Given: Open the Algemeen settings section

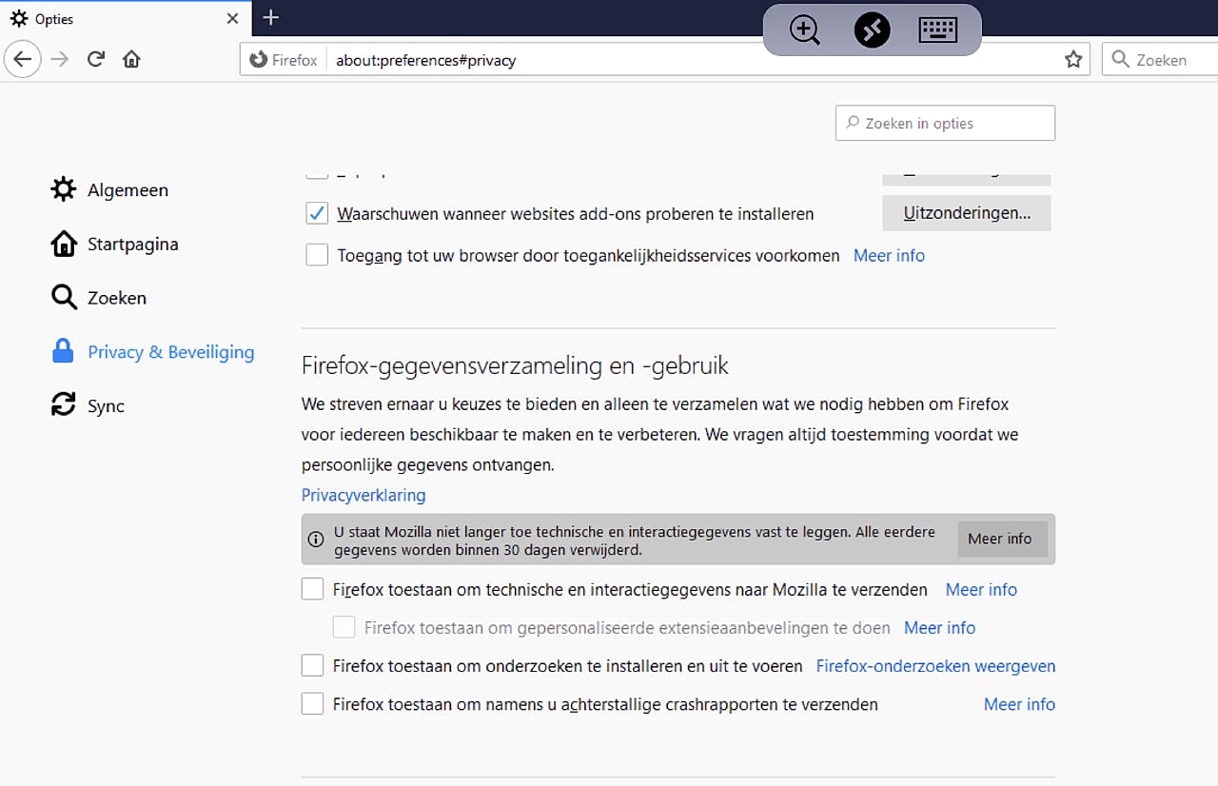Looking at the screenshot, I should click(128, 190).
